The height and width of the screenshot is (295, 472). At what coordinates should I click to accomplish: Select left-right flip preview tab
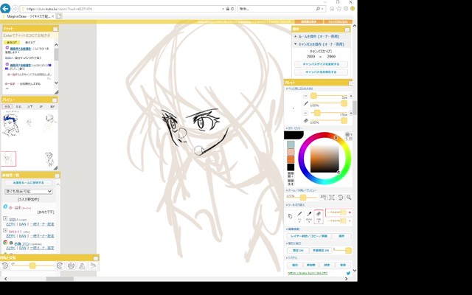click(x=18, y=106)
